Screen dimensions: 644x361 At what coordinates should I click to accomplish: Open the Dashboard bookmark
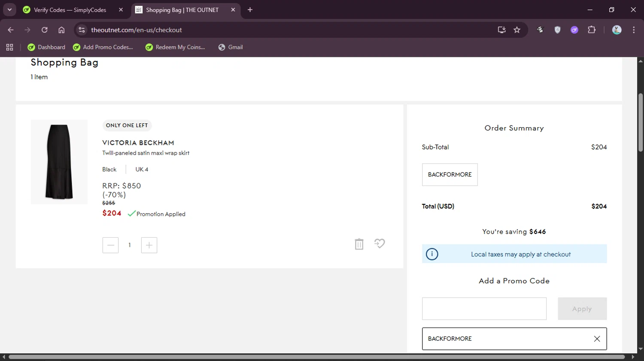pyautogui.click(x=46, y=47)
